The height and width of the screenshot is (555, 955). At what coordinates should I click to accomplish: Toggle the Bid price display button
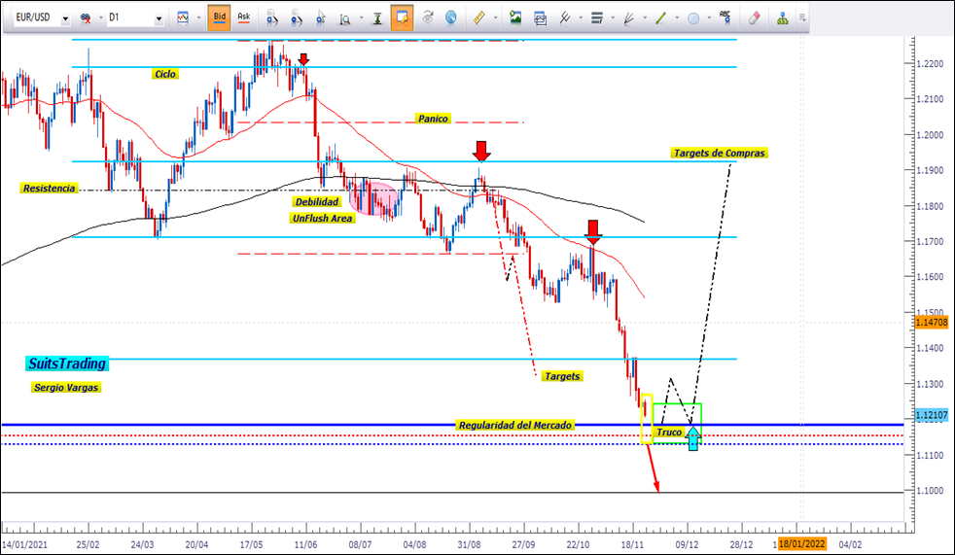click(220, 17)
